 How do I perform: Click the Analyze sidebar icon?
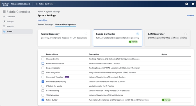click(4, 26)
